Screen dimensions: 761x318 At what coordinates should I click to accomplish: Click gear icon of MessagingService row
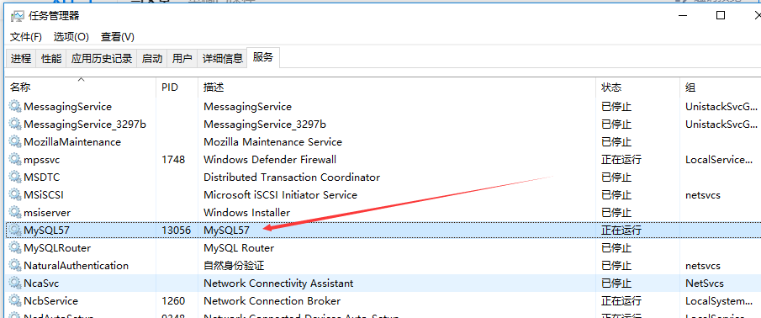tap(15, 106)
